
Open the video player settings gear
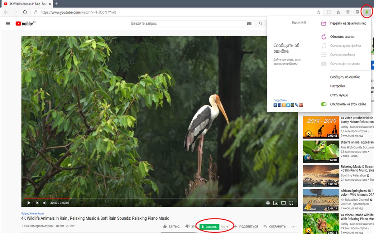click(268, 203)
